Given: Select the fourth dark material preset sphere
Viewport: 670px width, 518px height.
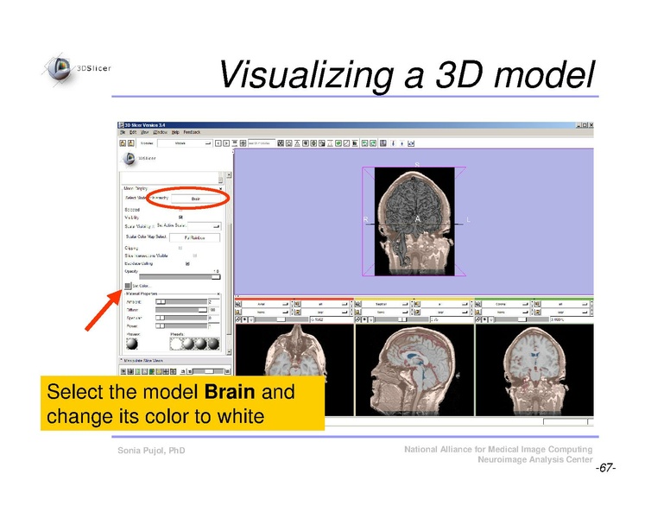Looking at the screenshot, I should [213, 344].
